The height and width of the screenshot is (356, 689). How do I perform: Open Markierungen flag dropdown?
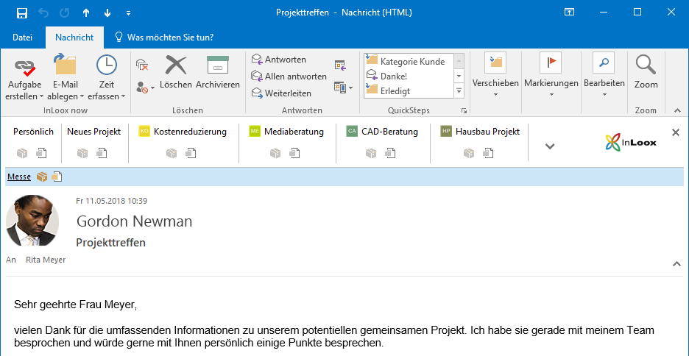[551, 74]
